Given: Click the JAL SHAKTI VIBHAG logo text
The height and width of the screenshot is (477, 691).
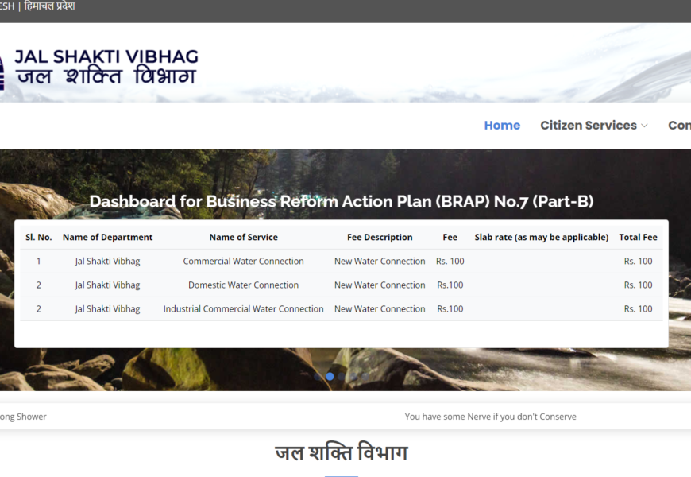Looking at the screenshot, I should pyautogui.click(x=106, y=67).
